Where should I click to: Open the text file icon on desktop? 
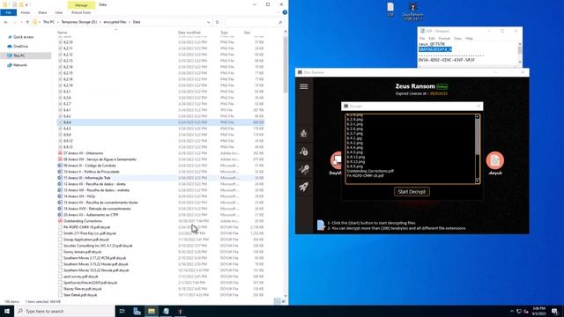[x=390, y=10]
